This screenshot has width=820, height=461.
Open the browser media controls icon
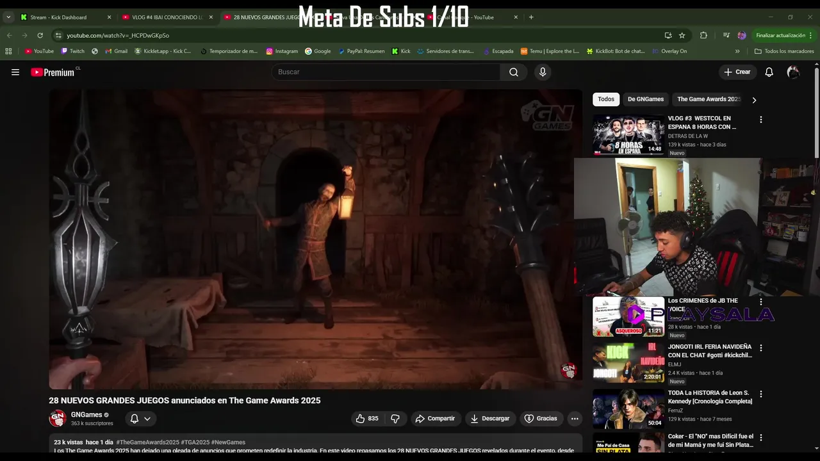[x=726, y=35]
